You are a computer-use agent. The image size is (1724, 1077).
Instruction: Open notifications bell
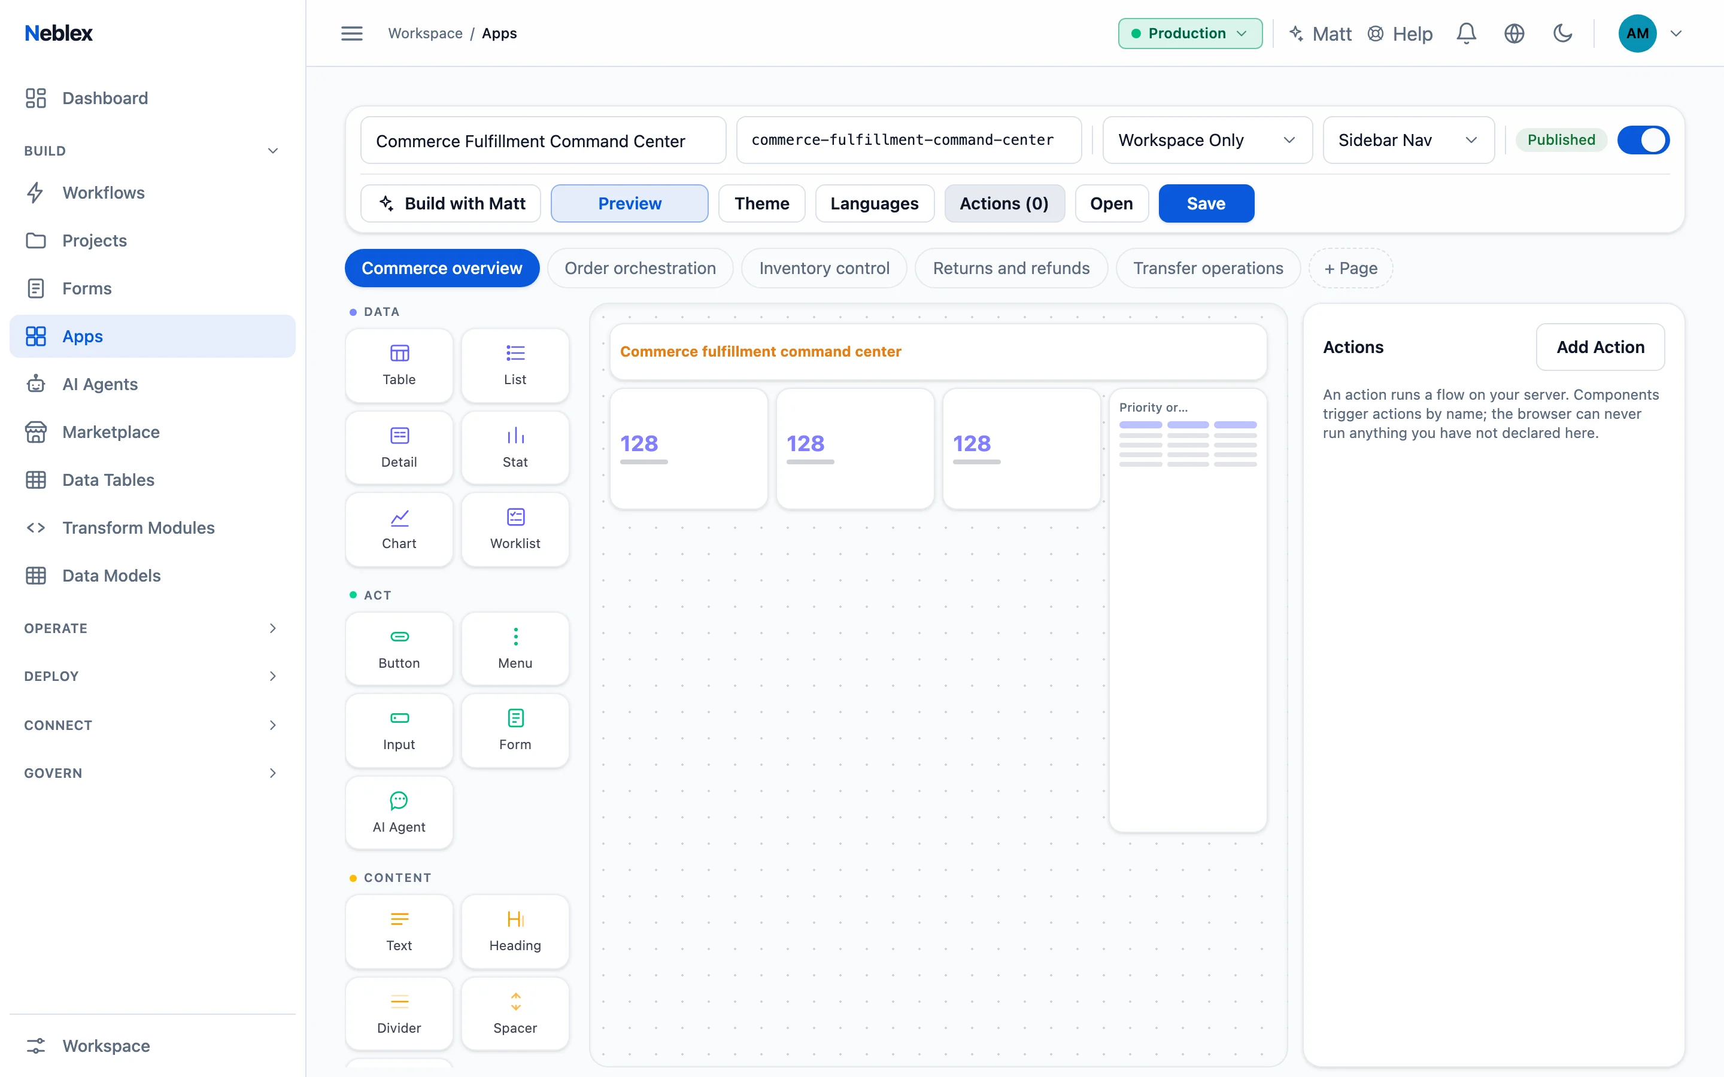point(1466,34)
